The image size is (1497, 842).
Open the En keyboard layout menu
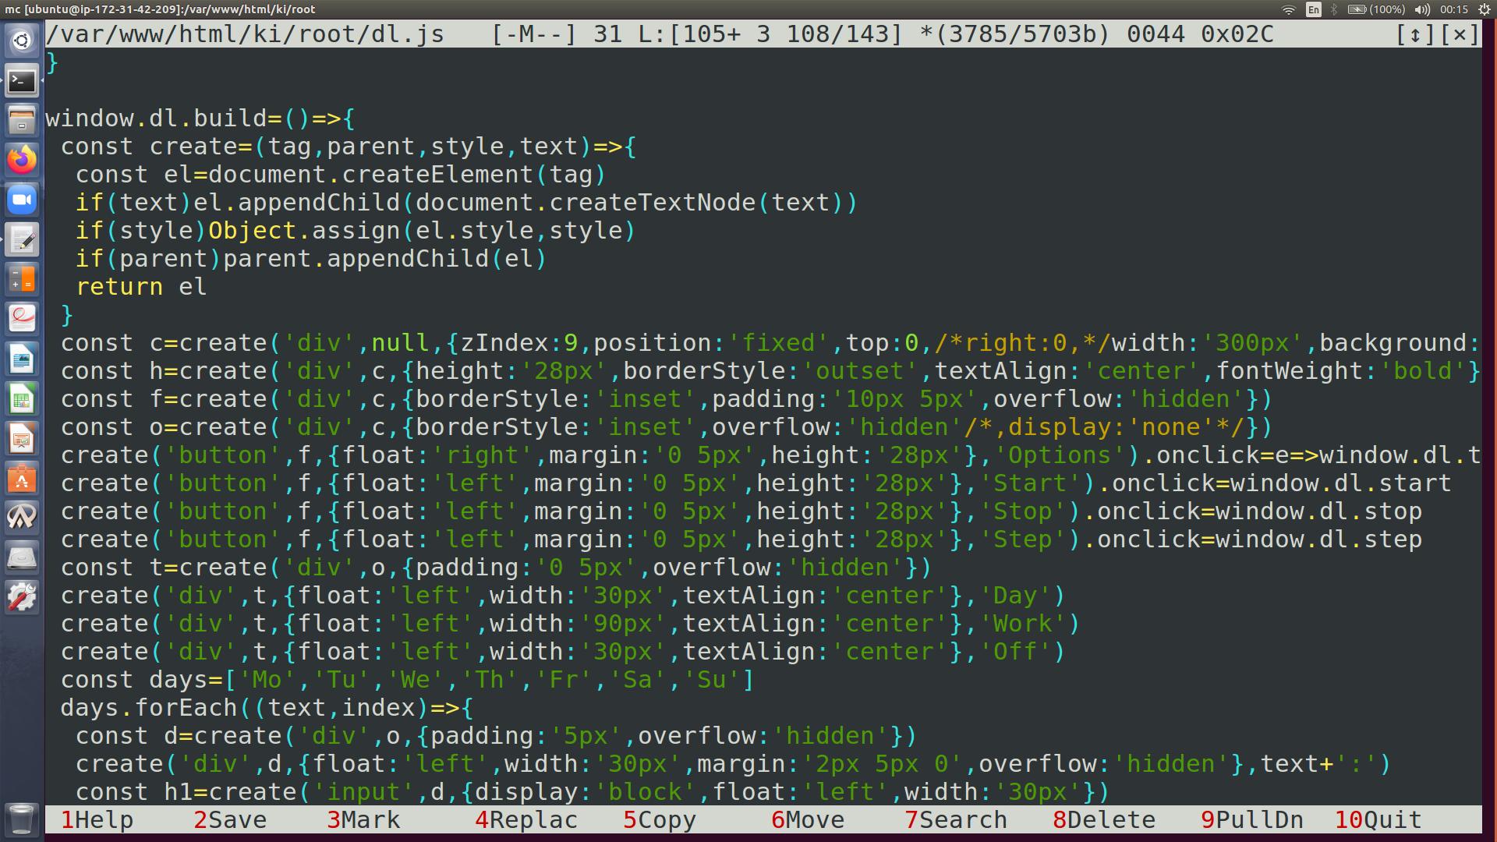click(1314, 9)
